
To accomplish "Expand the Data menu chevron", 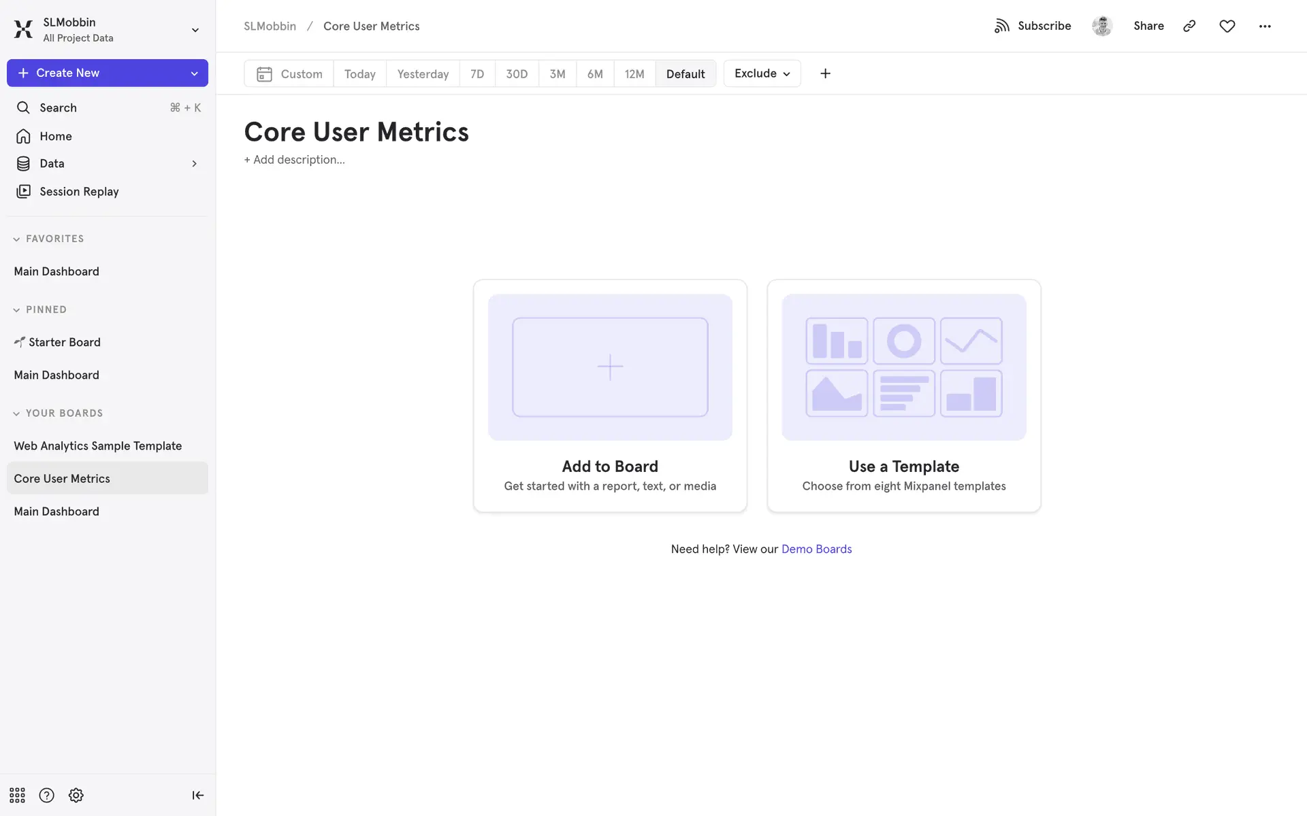I will point(194,164).
